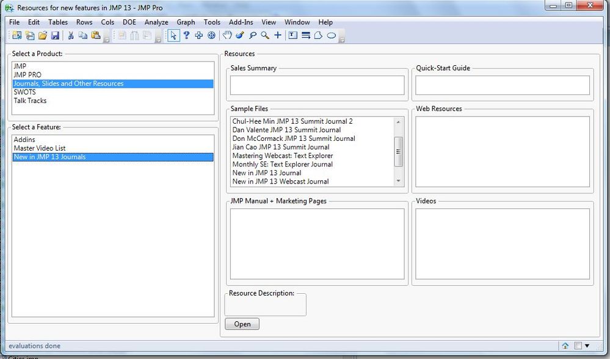Open the Edit menu
This screenshot has width=610, height=359.
(34, 22)
